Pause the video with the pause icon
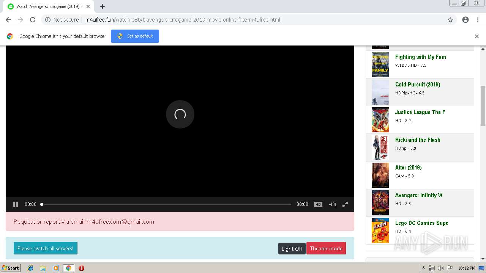The width and height of the screenshot is (486, 273). coord(16,204)
